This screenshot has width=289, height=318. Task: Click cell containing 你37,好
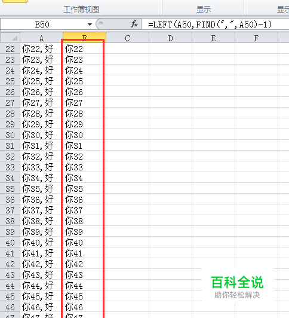pyautogui.click(x=41, y=210)
